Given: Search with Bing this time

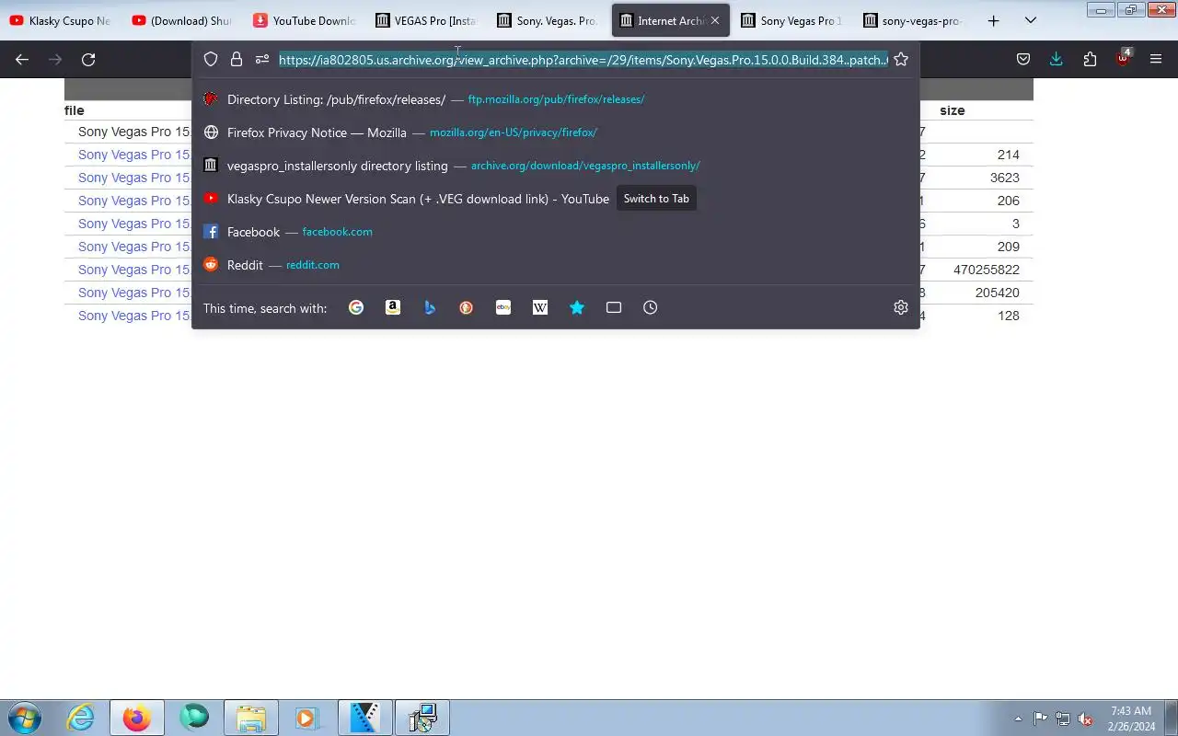Looking at the screenshot, I should [x=430, y=307].
